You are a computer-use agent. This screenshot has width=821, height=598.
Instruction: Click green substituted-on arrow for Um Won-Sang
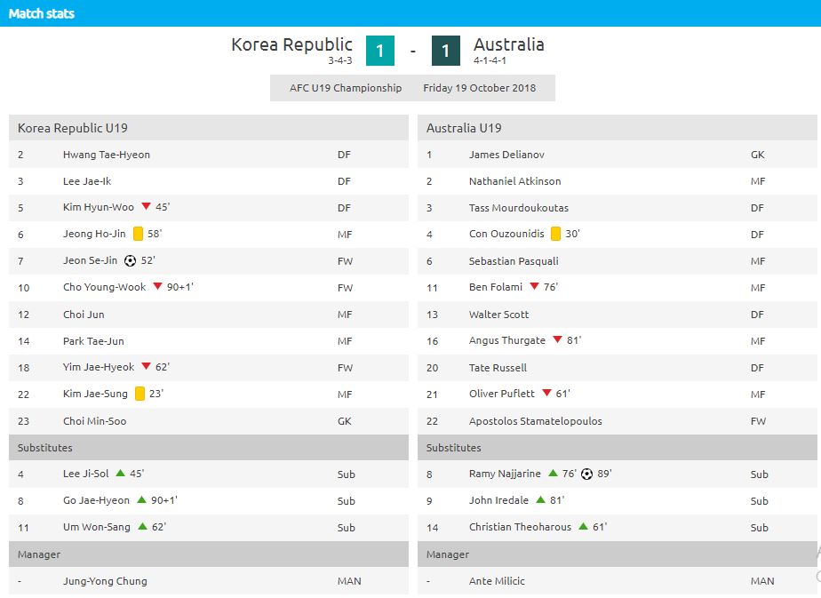pos(142,526)
